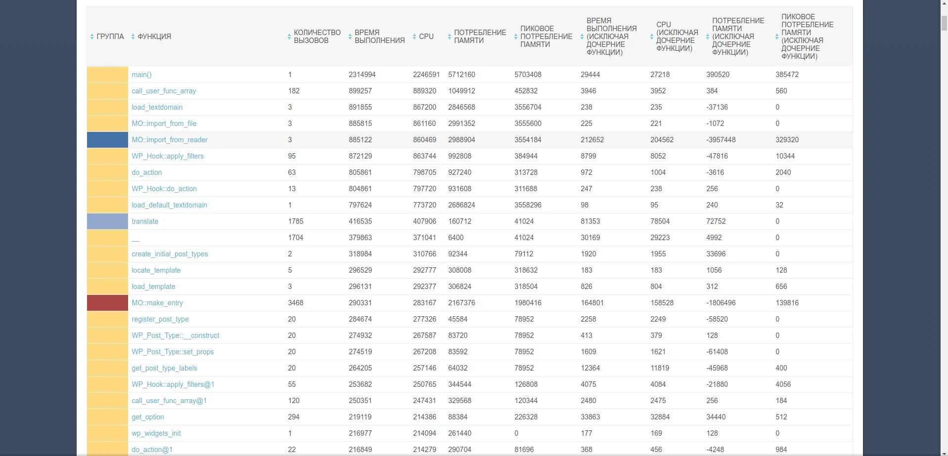Image resolution: width=948 pixels, height=456 pixels.
Task: Click the sort arrows of the plain CPU column
Action: pyautogui.click(x=414, y=37)
